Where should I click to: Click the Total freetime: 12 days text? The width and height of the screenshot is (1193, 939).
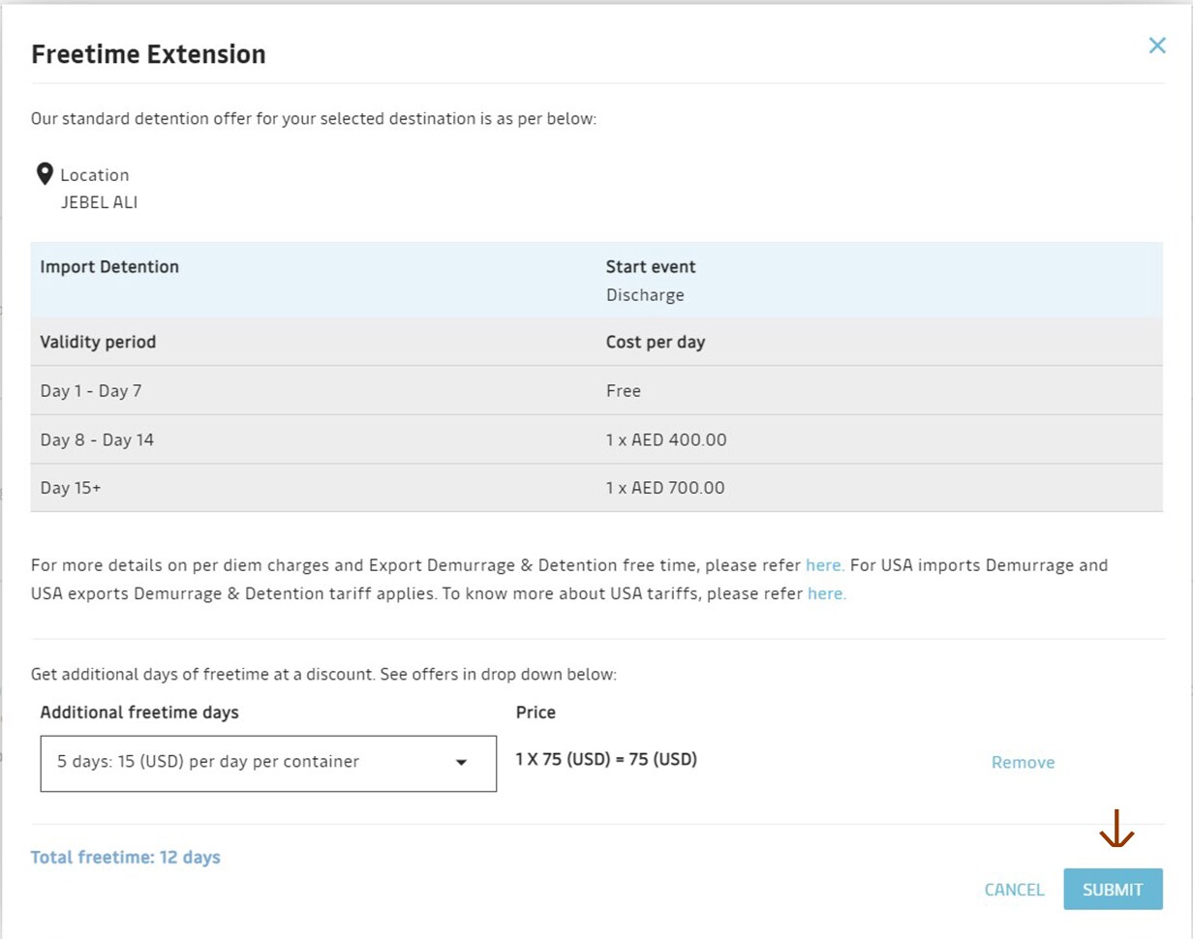coord(126,858)
